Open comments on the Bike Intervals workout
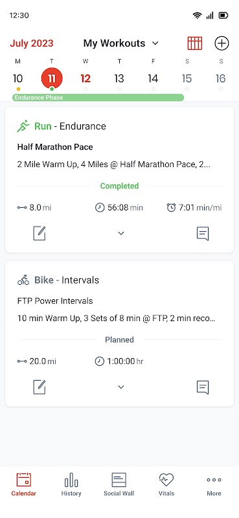Image resolution: width=239 pixels, height=518 pixels. (203, 387)
